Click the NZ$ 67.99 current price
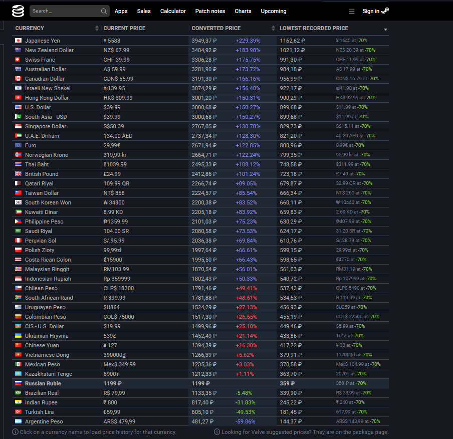This screenshot has width=453, height=439. coord(116,50)
